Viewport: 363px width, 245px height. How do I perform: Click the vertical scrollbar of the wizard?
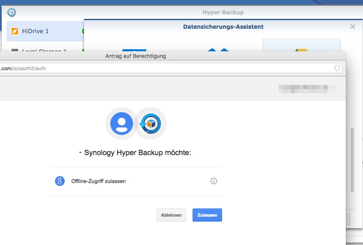[352, 160]
